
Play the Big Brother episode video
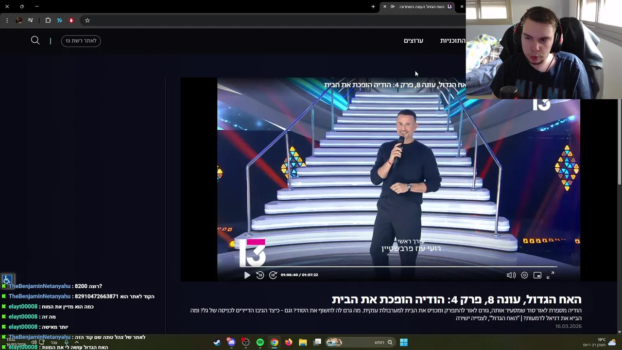point(247,275)
